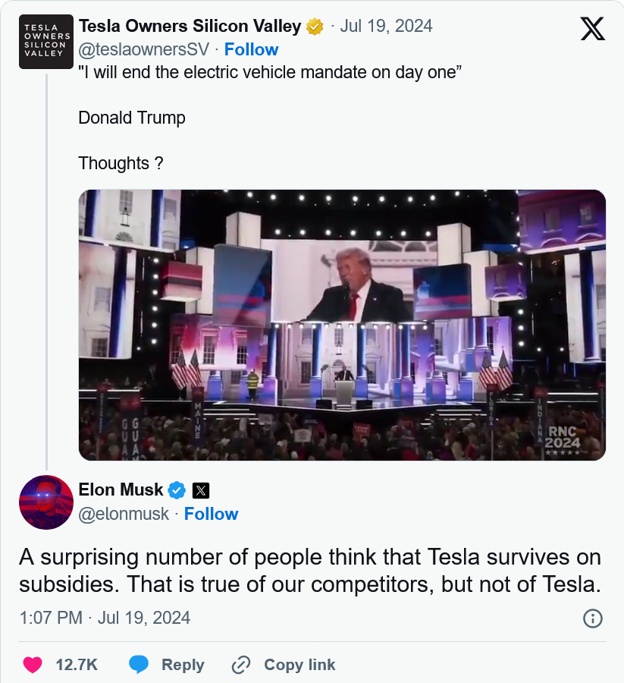The image size is (624, 683).
Task: Click the Tesla Owners Silicon Valley avatar
Action: (46, 42)
